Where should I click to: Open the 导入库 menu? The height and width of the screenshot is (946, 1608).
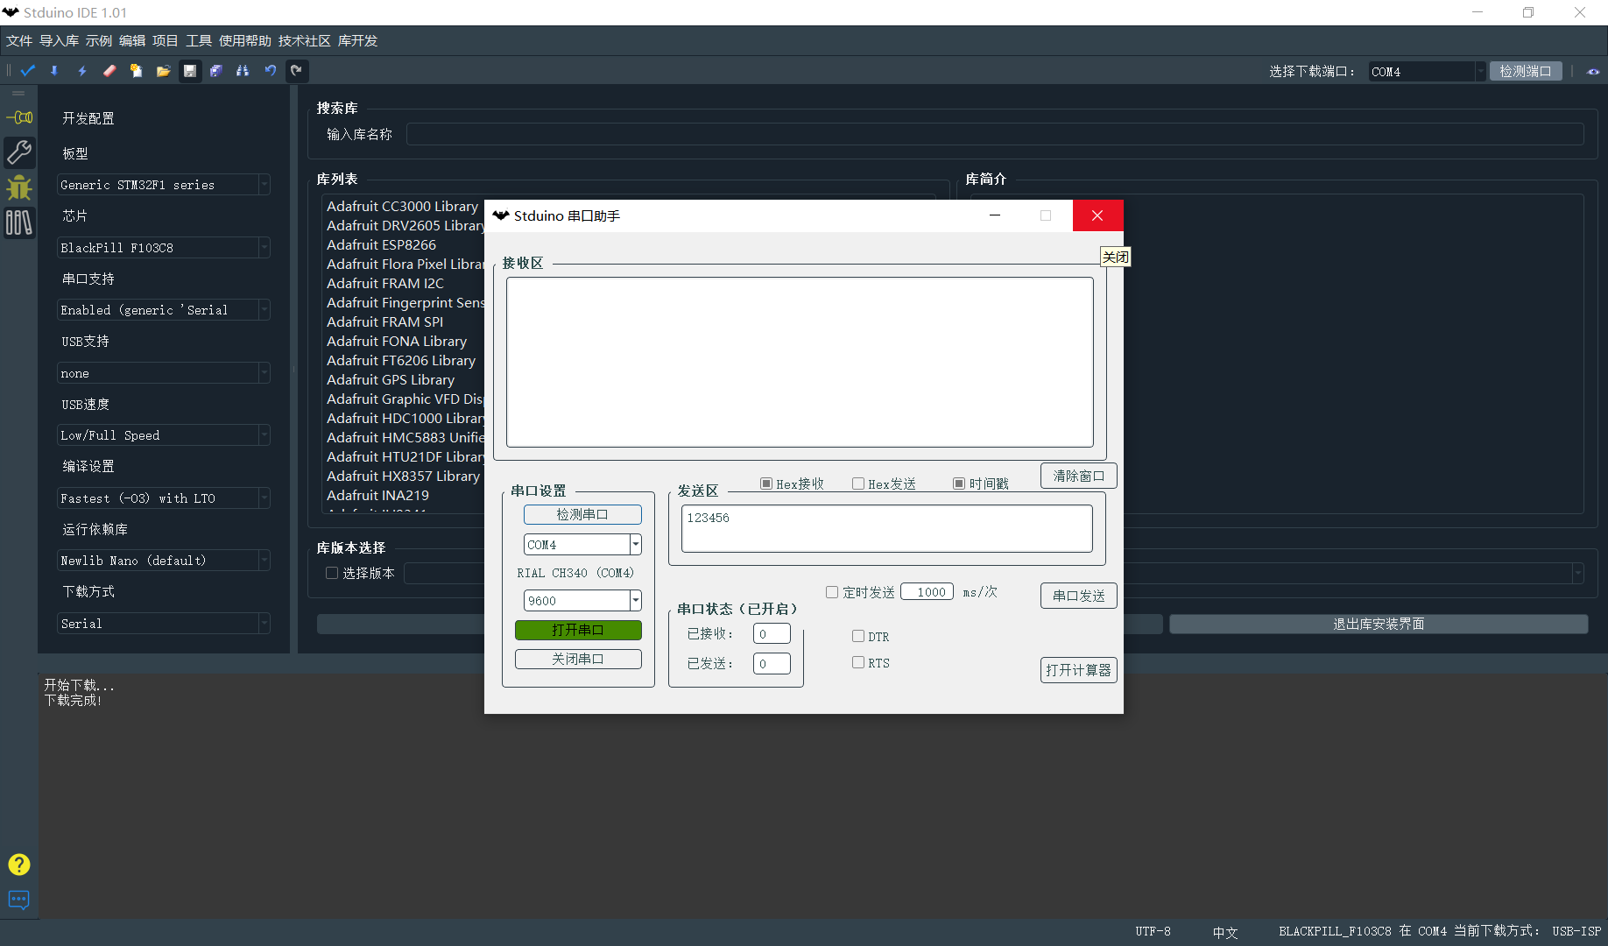pos(59,41)
